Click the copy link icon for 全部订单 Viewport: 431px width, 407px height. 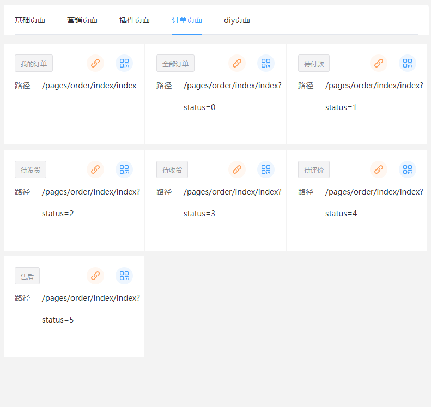[237, 63]
